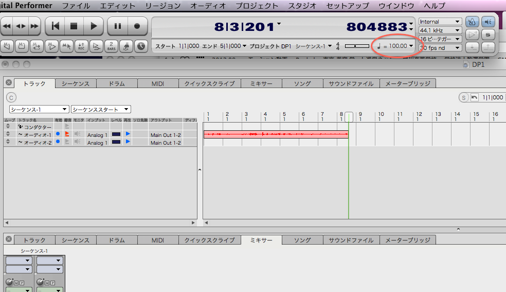The image size is (506, 292).
Task: Toggle input monitor on オーディオ-1 track
Action: (x=78, y=134)
